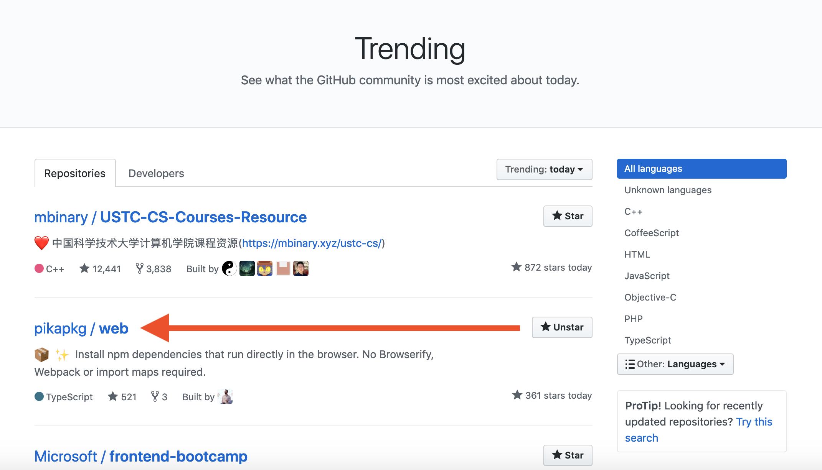Filter trending by CoffeeScript

652,233
